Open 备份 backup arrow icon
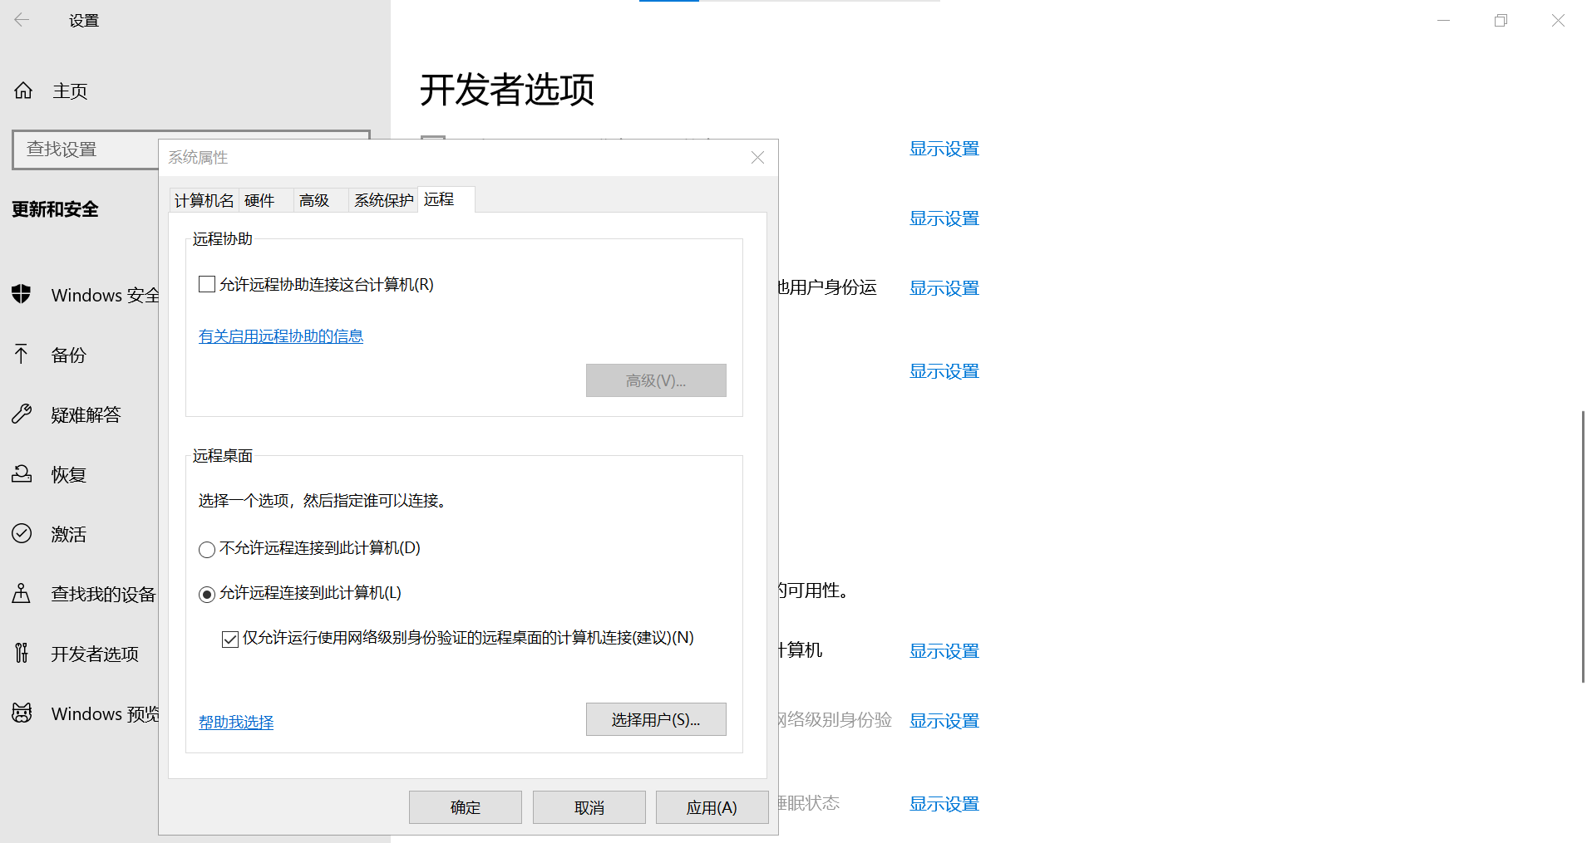This screenshot has width=1587, height=843. pos(22,355)
